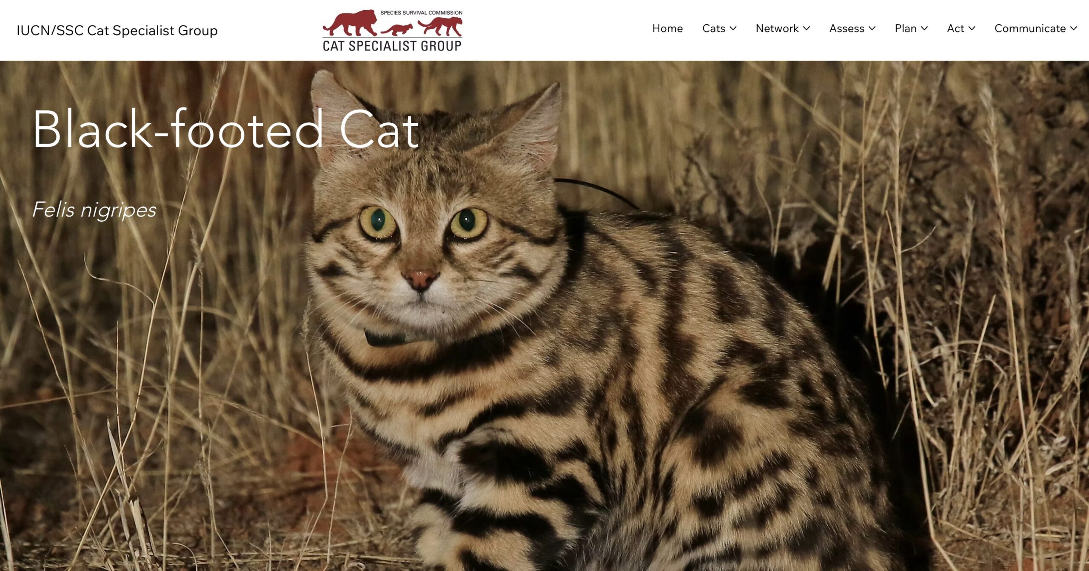Click the small red cat silhouette in the logo

(x=397, y=30)
